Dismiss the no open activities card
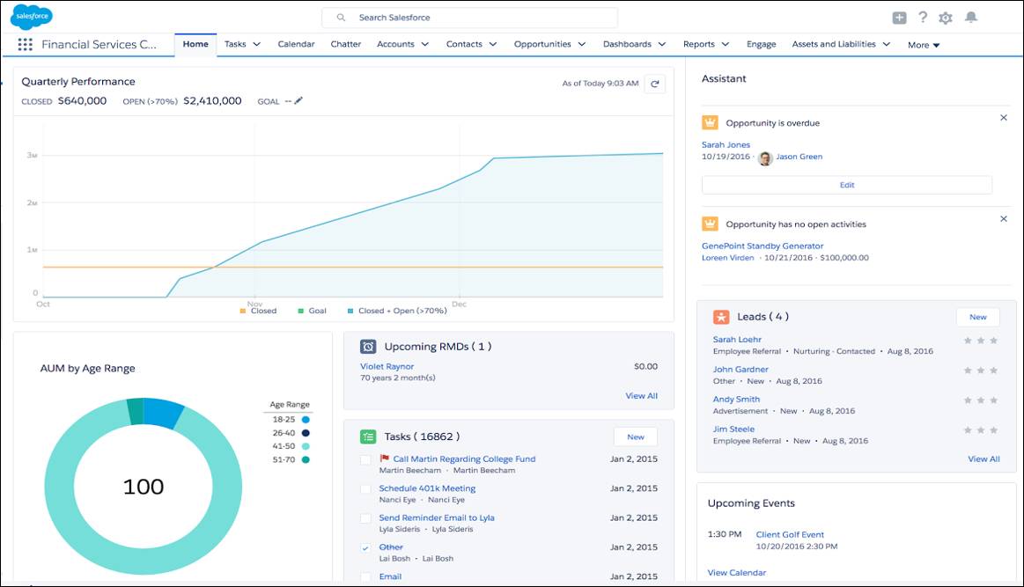 pyautogui.click(x=1004, y=219)
